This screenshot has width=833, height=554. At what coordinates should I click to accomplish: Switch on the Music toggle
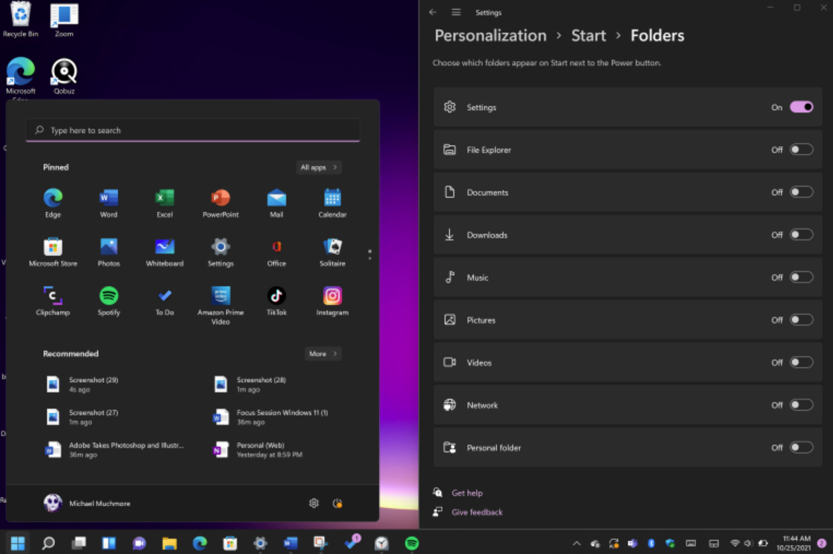tap(802, 277)
